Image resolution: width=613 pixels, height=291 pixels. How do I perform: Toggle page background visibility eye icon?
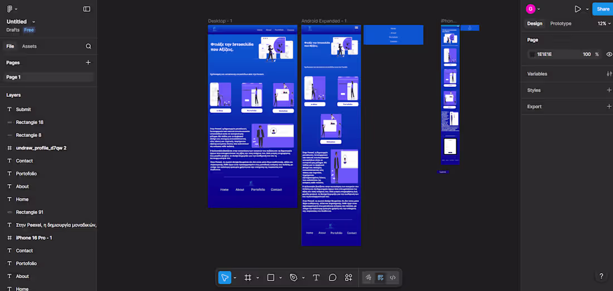(x=609, y=55)
